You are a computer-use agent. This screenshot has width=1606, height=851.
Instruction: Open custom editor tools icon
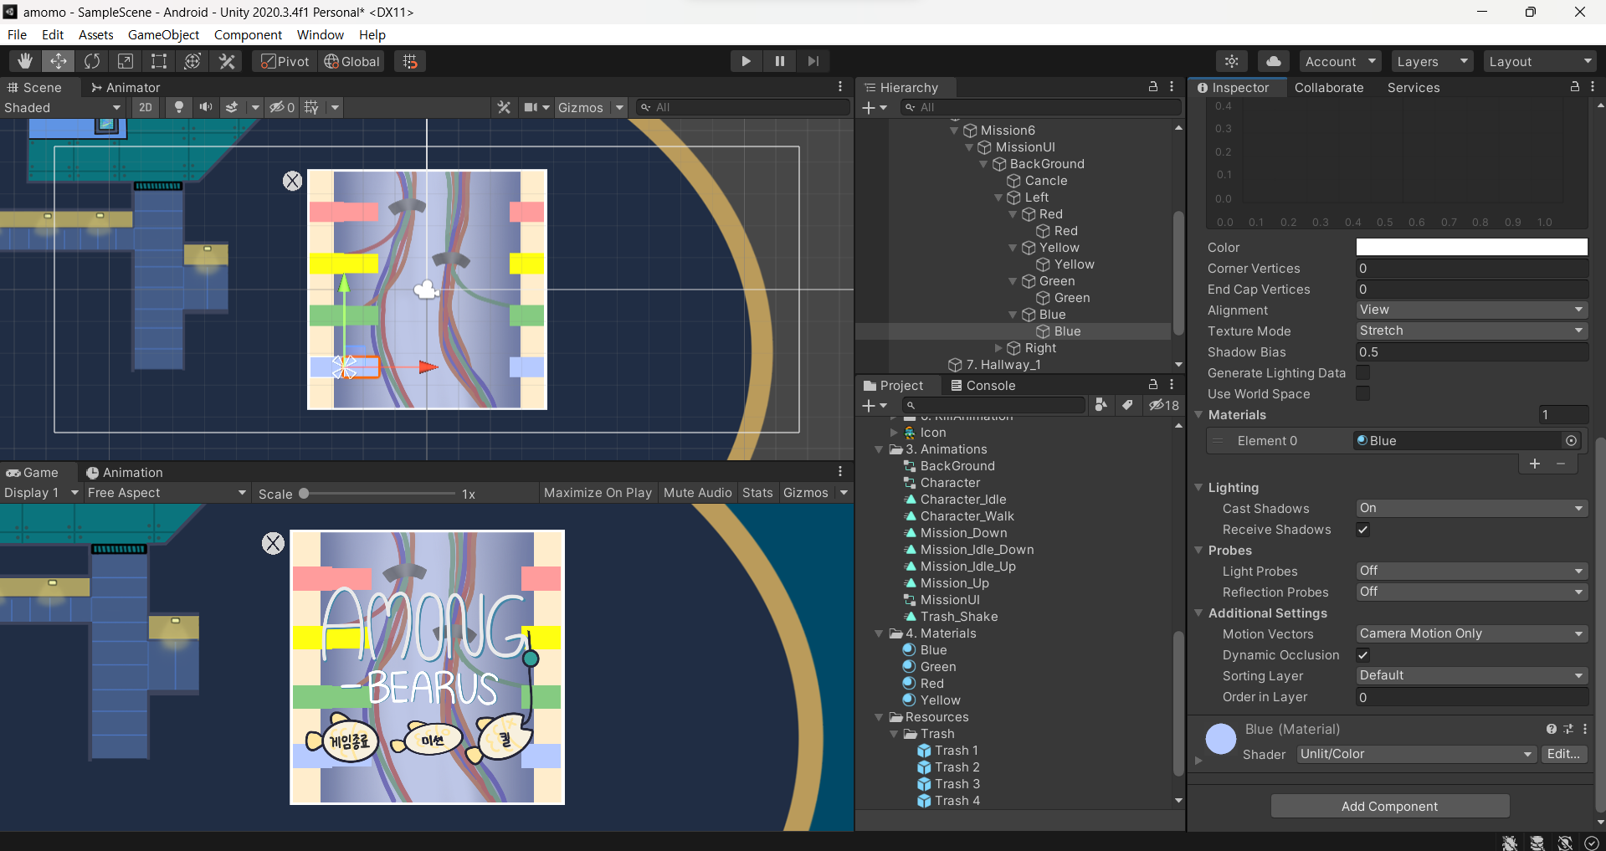coord(227,61)
